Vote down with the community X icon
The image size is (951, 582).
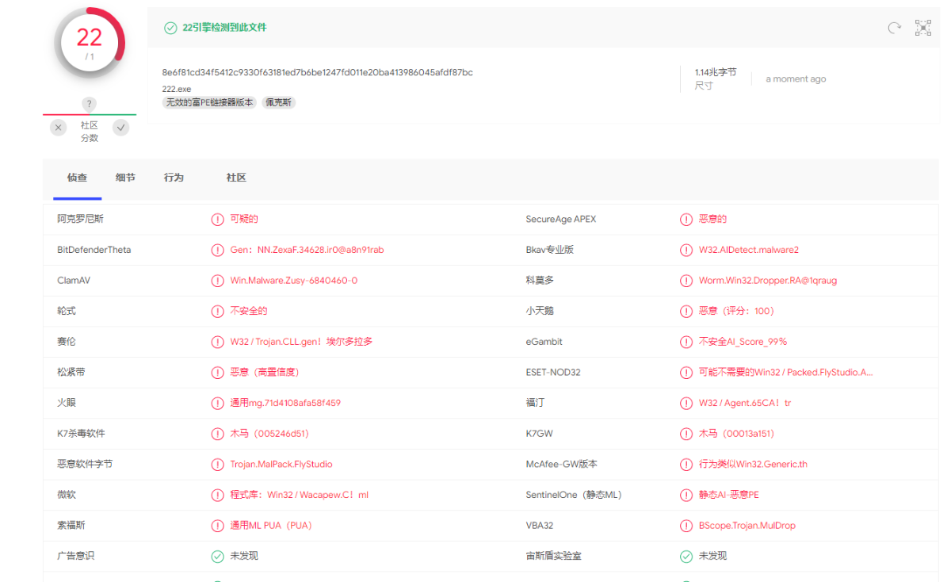click(58, 128)
